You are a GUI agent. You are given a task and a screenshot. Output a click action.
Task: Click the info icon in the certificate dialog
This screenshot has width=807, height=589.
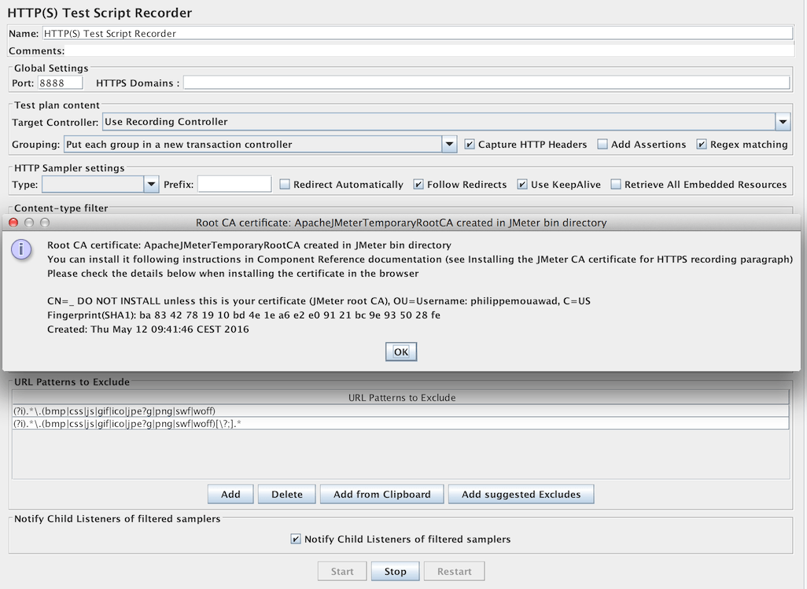[x=20, y=250]
